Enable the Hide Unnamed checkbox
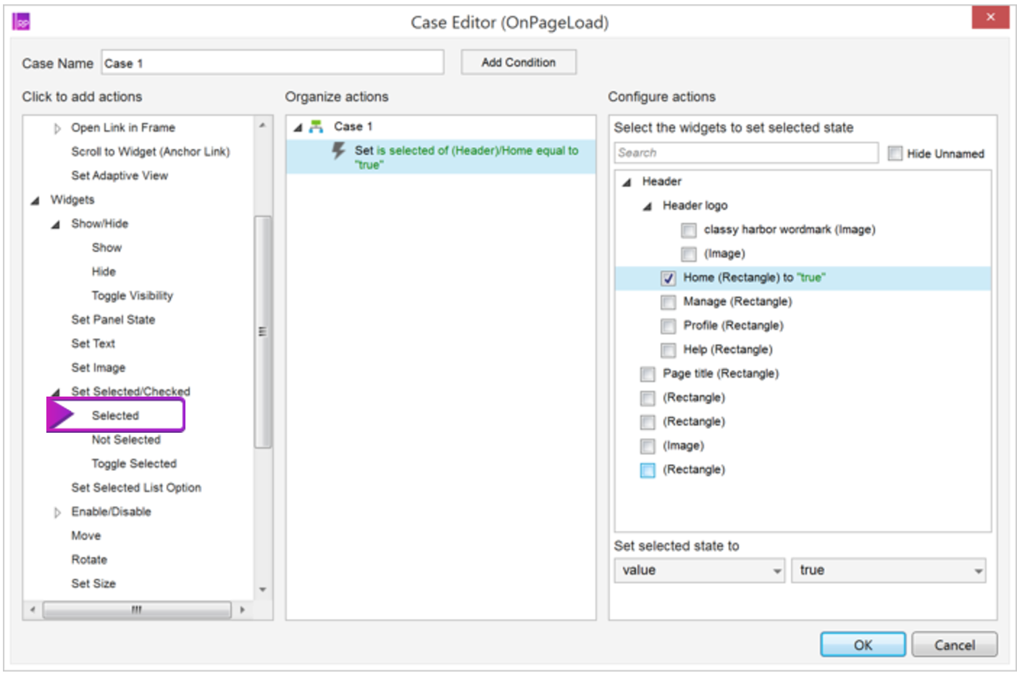1017x673 pixels. pos(895,153)
